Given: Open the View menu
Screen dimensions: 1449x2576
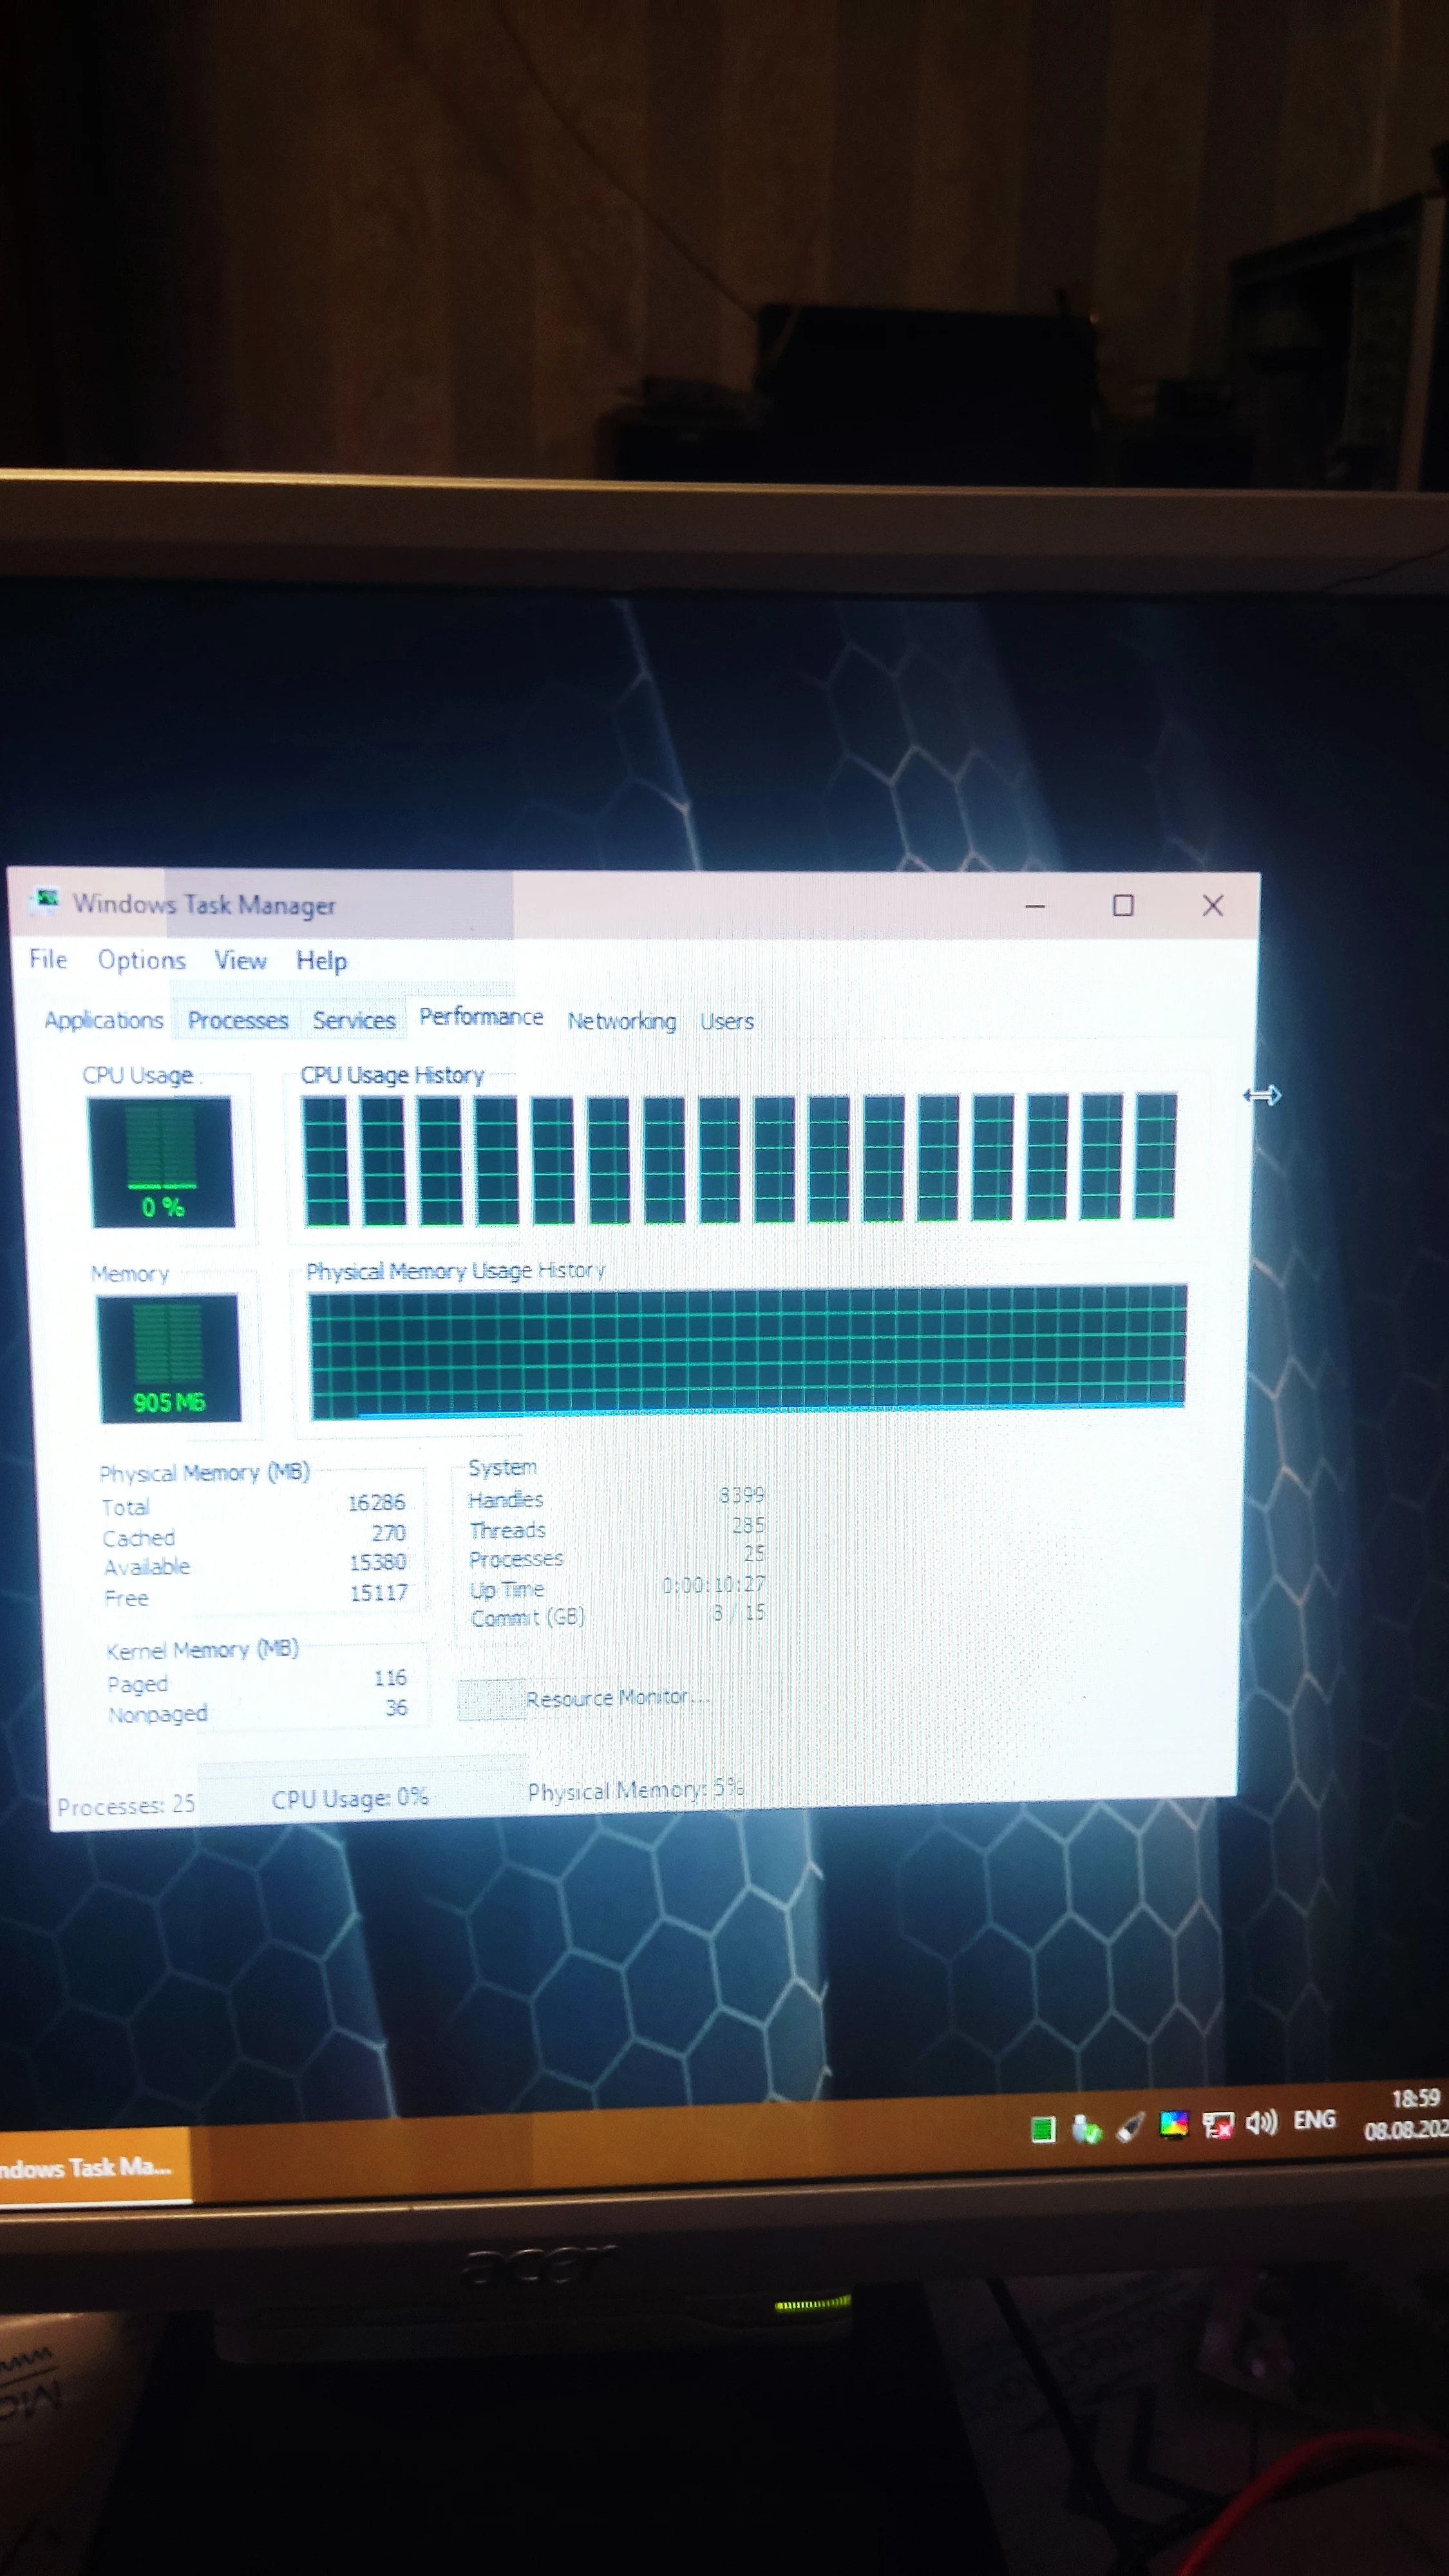Looking at the screenshot, I should click(241, 961).
